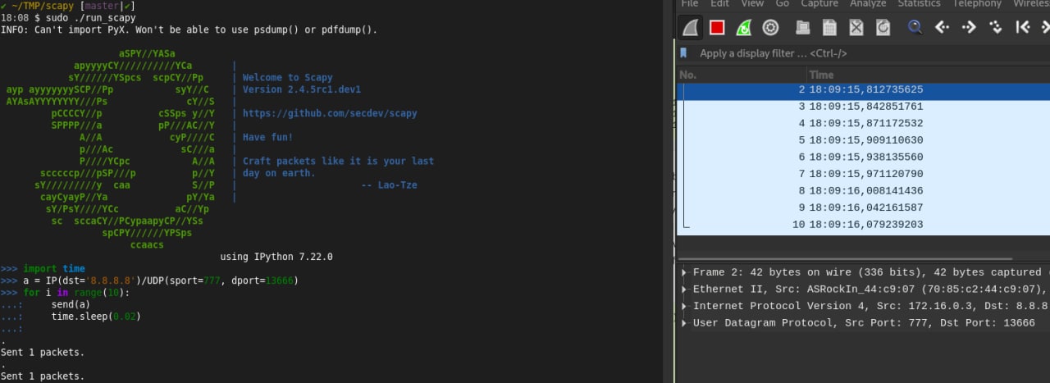Go forward to next packet arrow
1050x383 pixels.
(969, 27)
